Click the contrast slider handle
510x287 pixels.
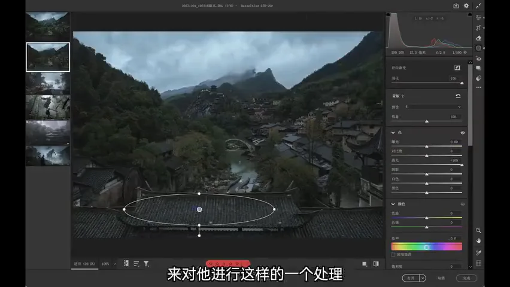click(427, 156)
